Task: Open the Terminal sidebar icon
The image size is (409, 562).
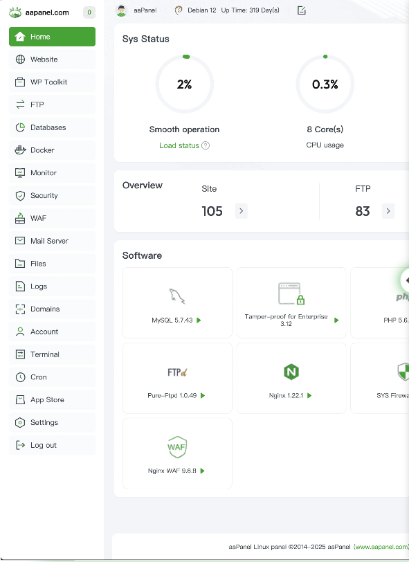Action: 20,354
